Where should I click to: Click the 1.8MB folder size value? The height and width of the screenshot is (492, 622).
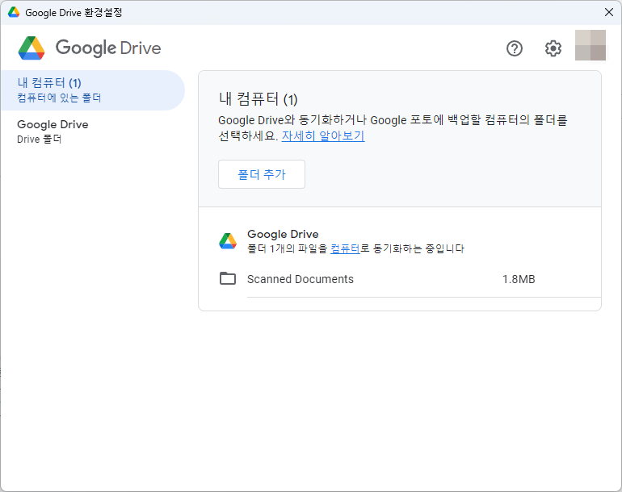pyautogui.click(x=519, y=279)
